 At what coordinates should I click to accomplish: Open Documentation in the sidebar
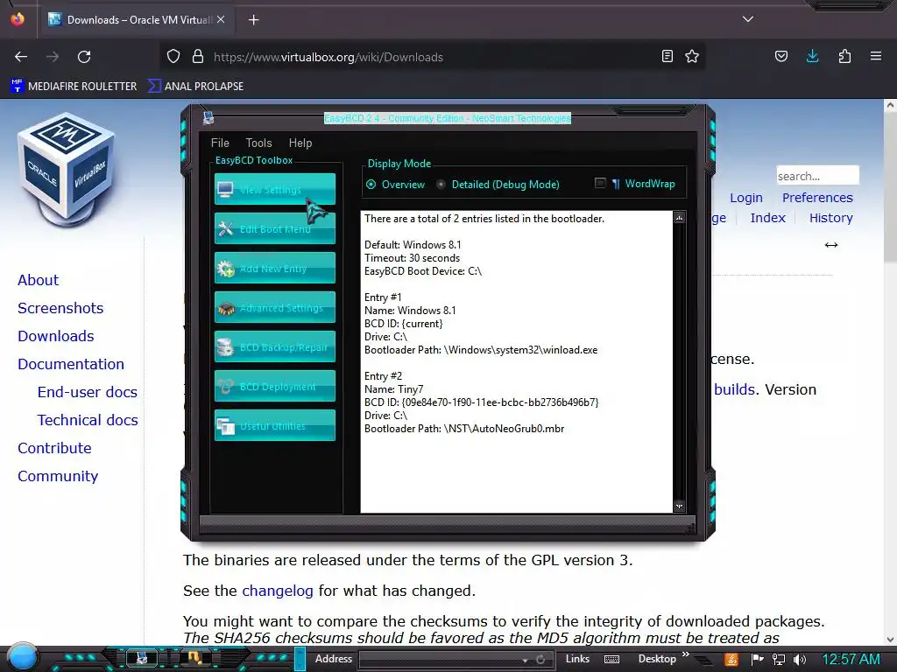pos(70,364)
